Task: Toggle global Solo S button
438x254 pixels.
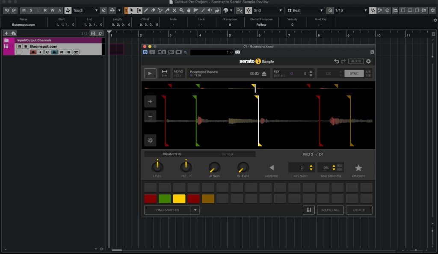Action: pyautogui.click(x=31, y=10)
